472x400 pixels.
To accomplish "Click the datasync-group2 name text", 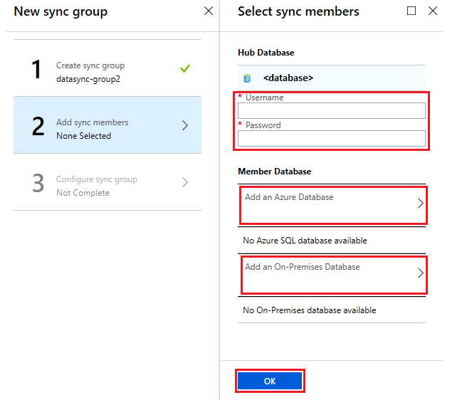I will [88, 79].
